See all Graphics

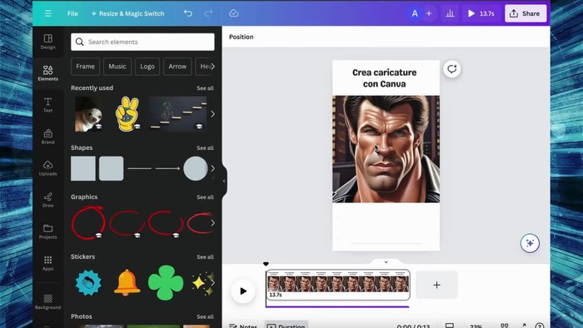click(x=205, y=196)
